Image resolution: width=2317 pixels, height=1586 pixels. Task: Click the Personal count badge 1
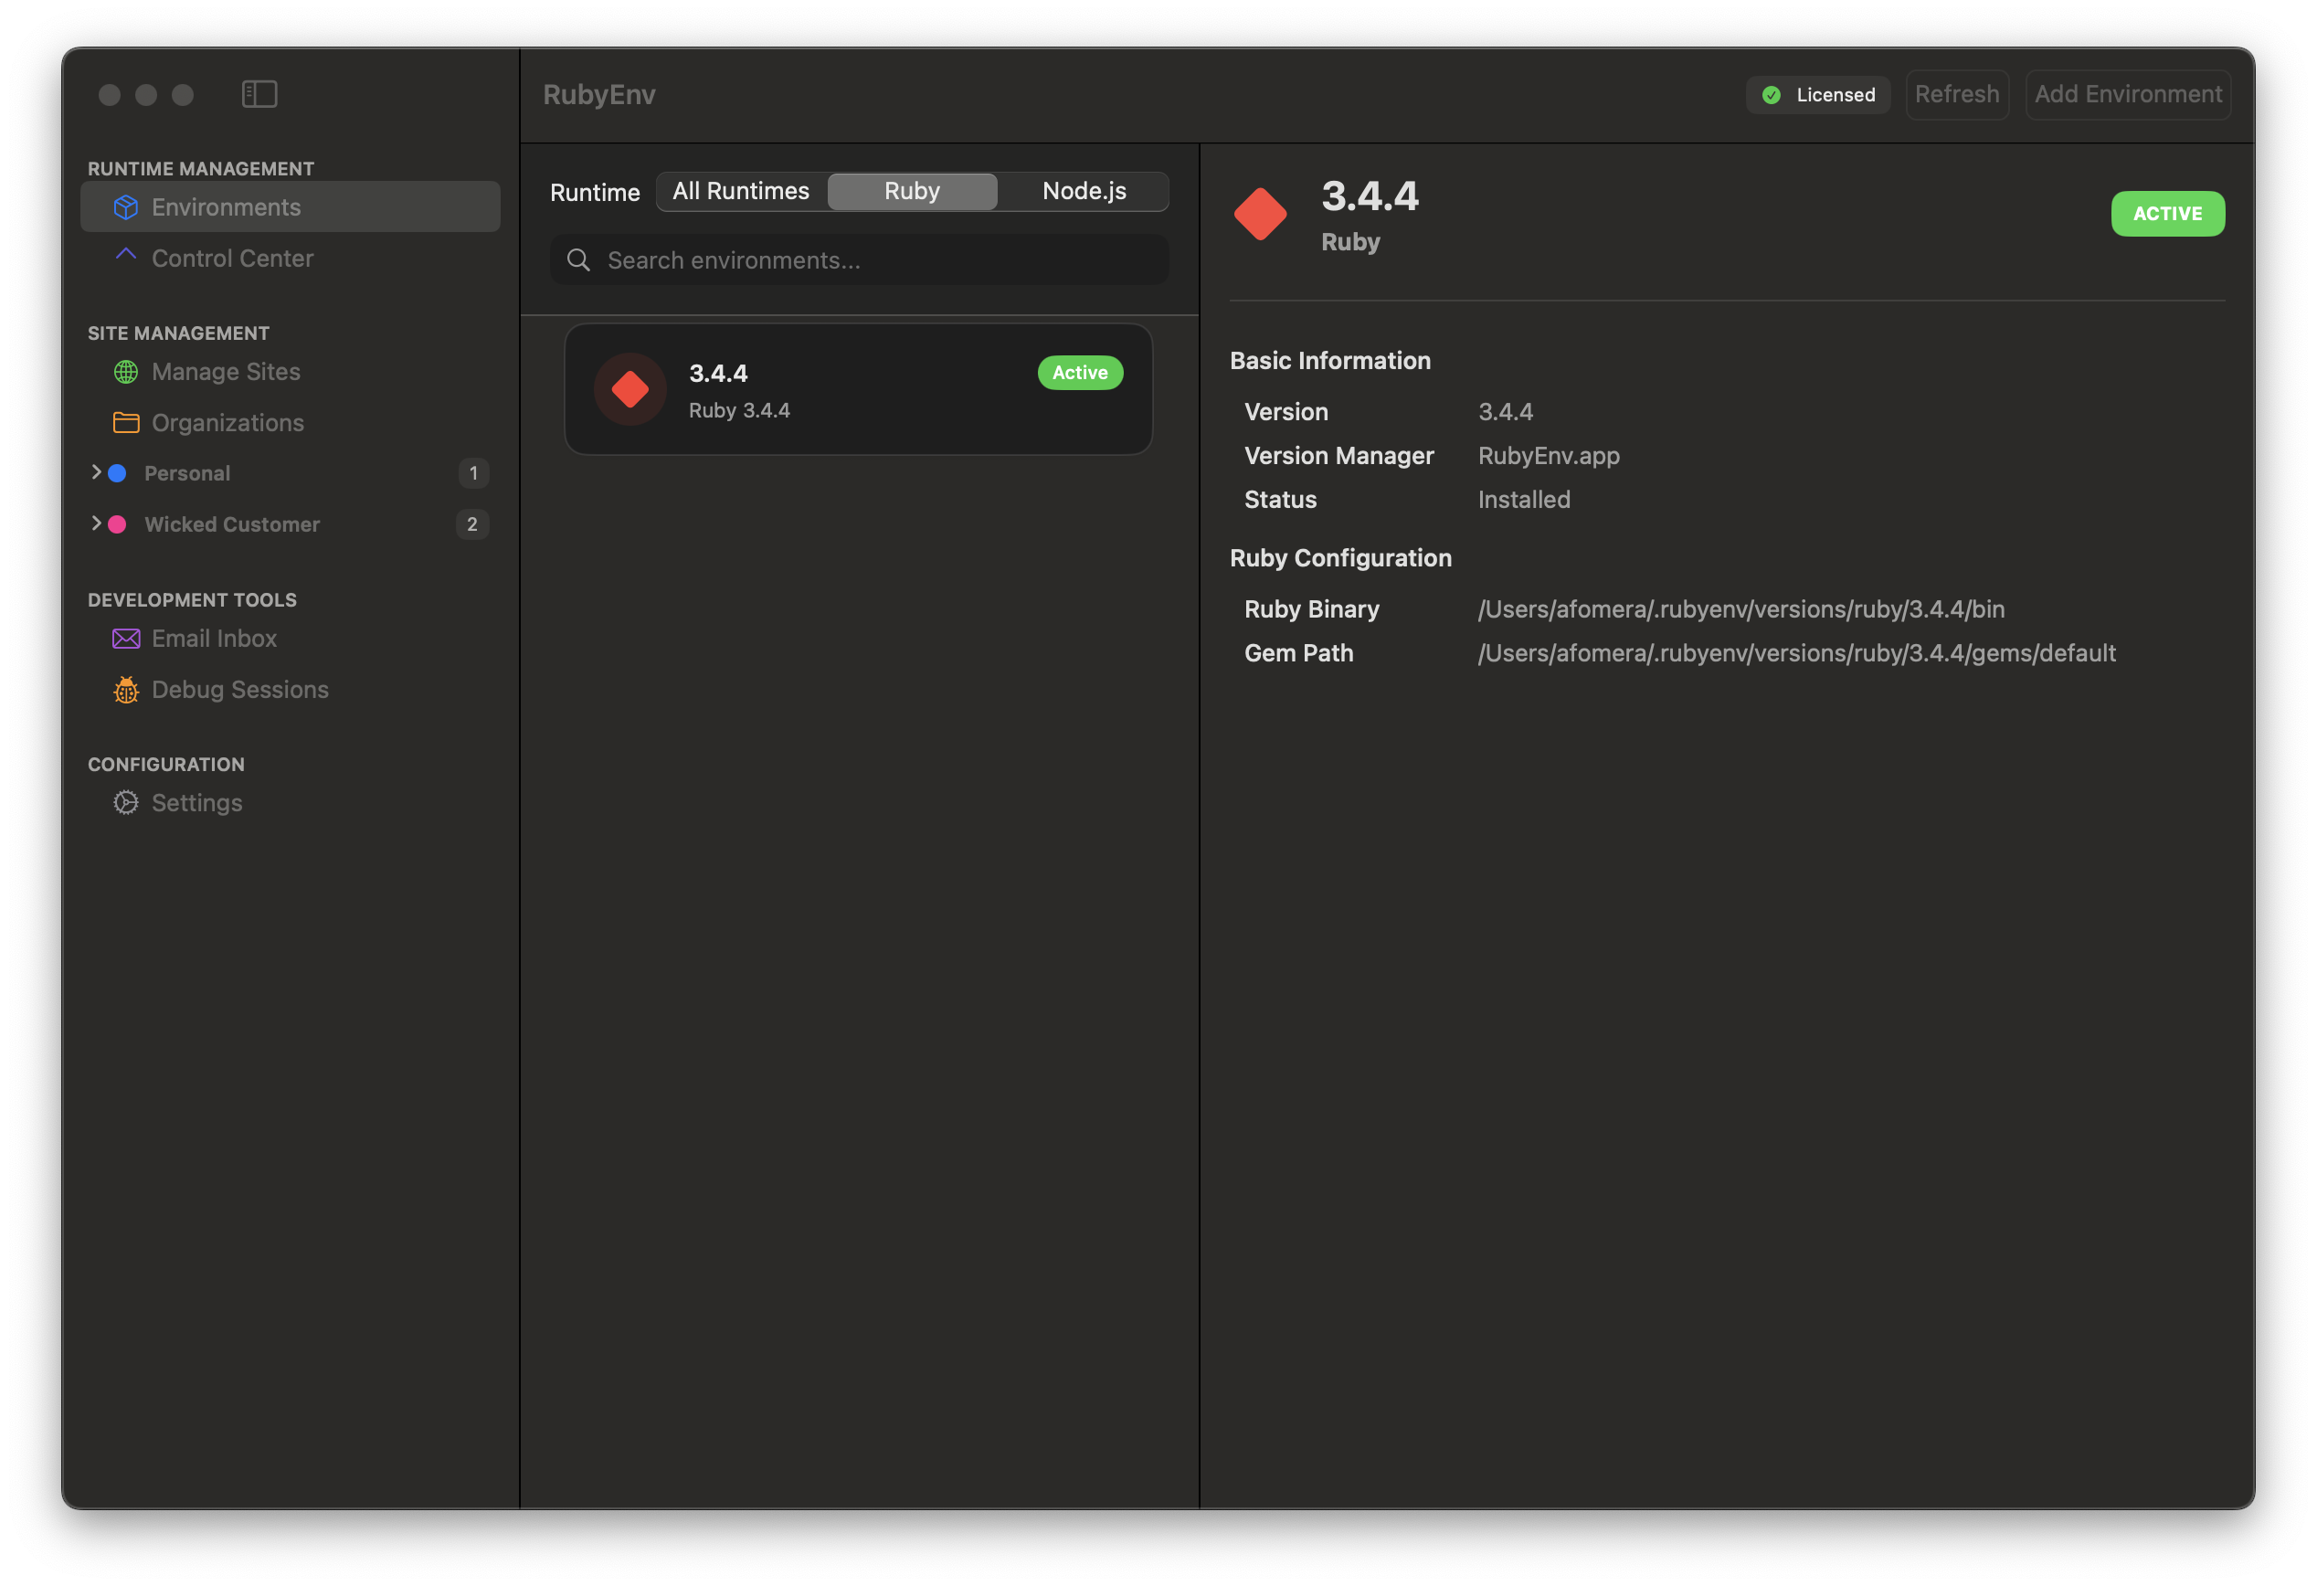point(472,473)
